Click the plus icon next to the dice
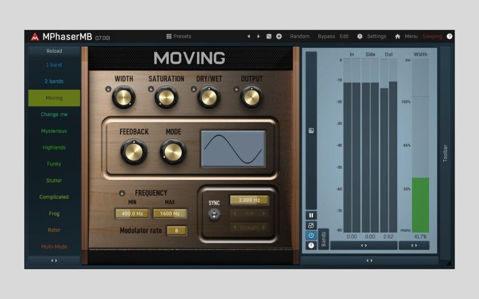The image size is (479, 299). coord(279,36)
